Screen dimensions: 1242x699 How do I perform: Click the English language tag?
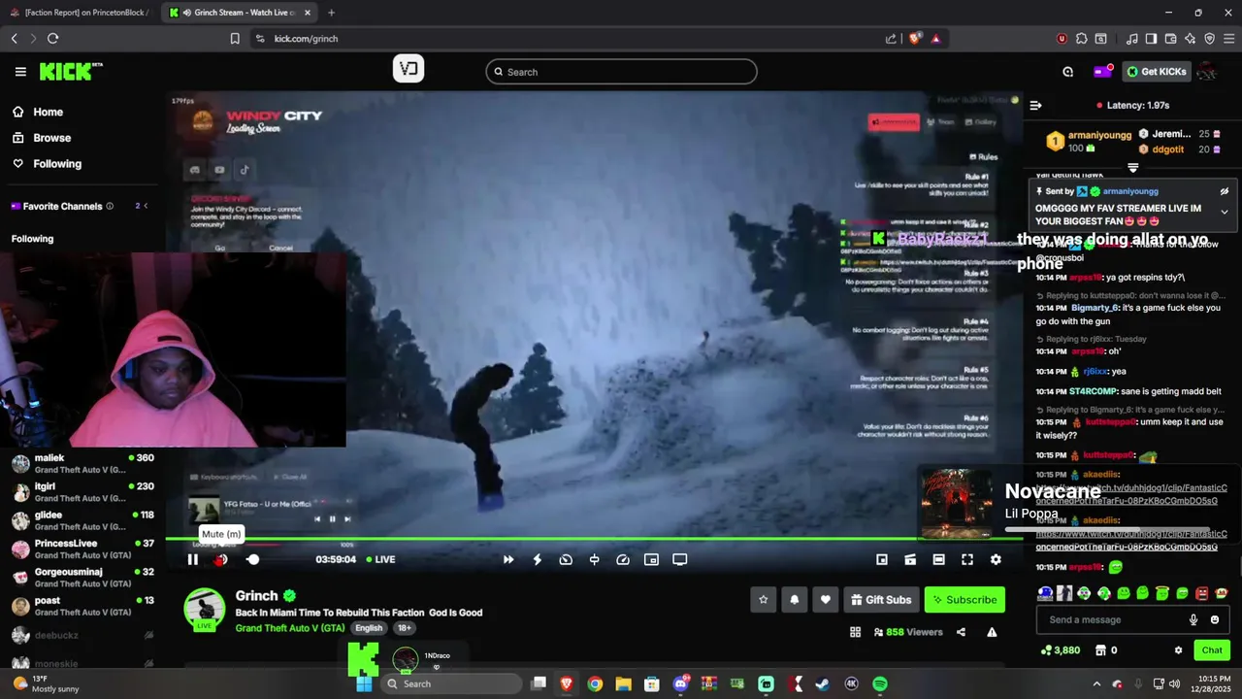tap(369, 628)
